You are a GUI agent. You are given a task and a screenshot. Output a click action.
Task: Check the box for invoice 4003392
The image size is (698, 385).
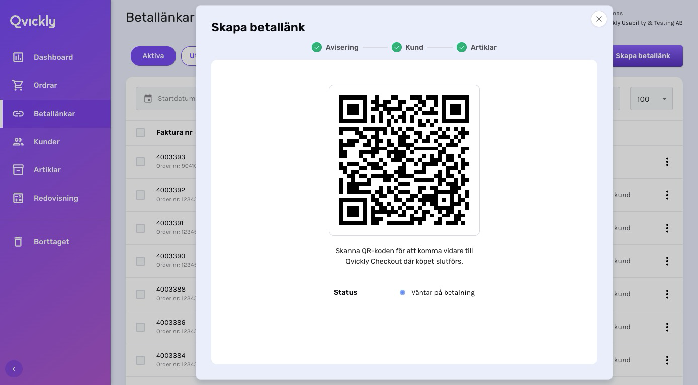[x=140, y=195]
